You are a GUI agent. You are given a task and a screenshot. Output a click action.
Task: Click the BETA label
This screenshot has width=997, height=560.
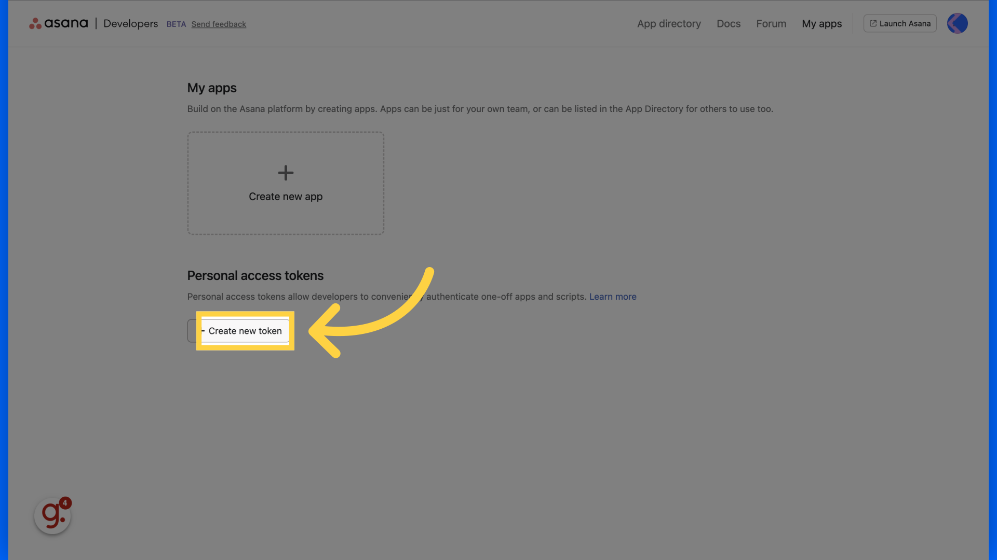coord(176,24)
